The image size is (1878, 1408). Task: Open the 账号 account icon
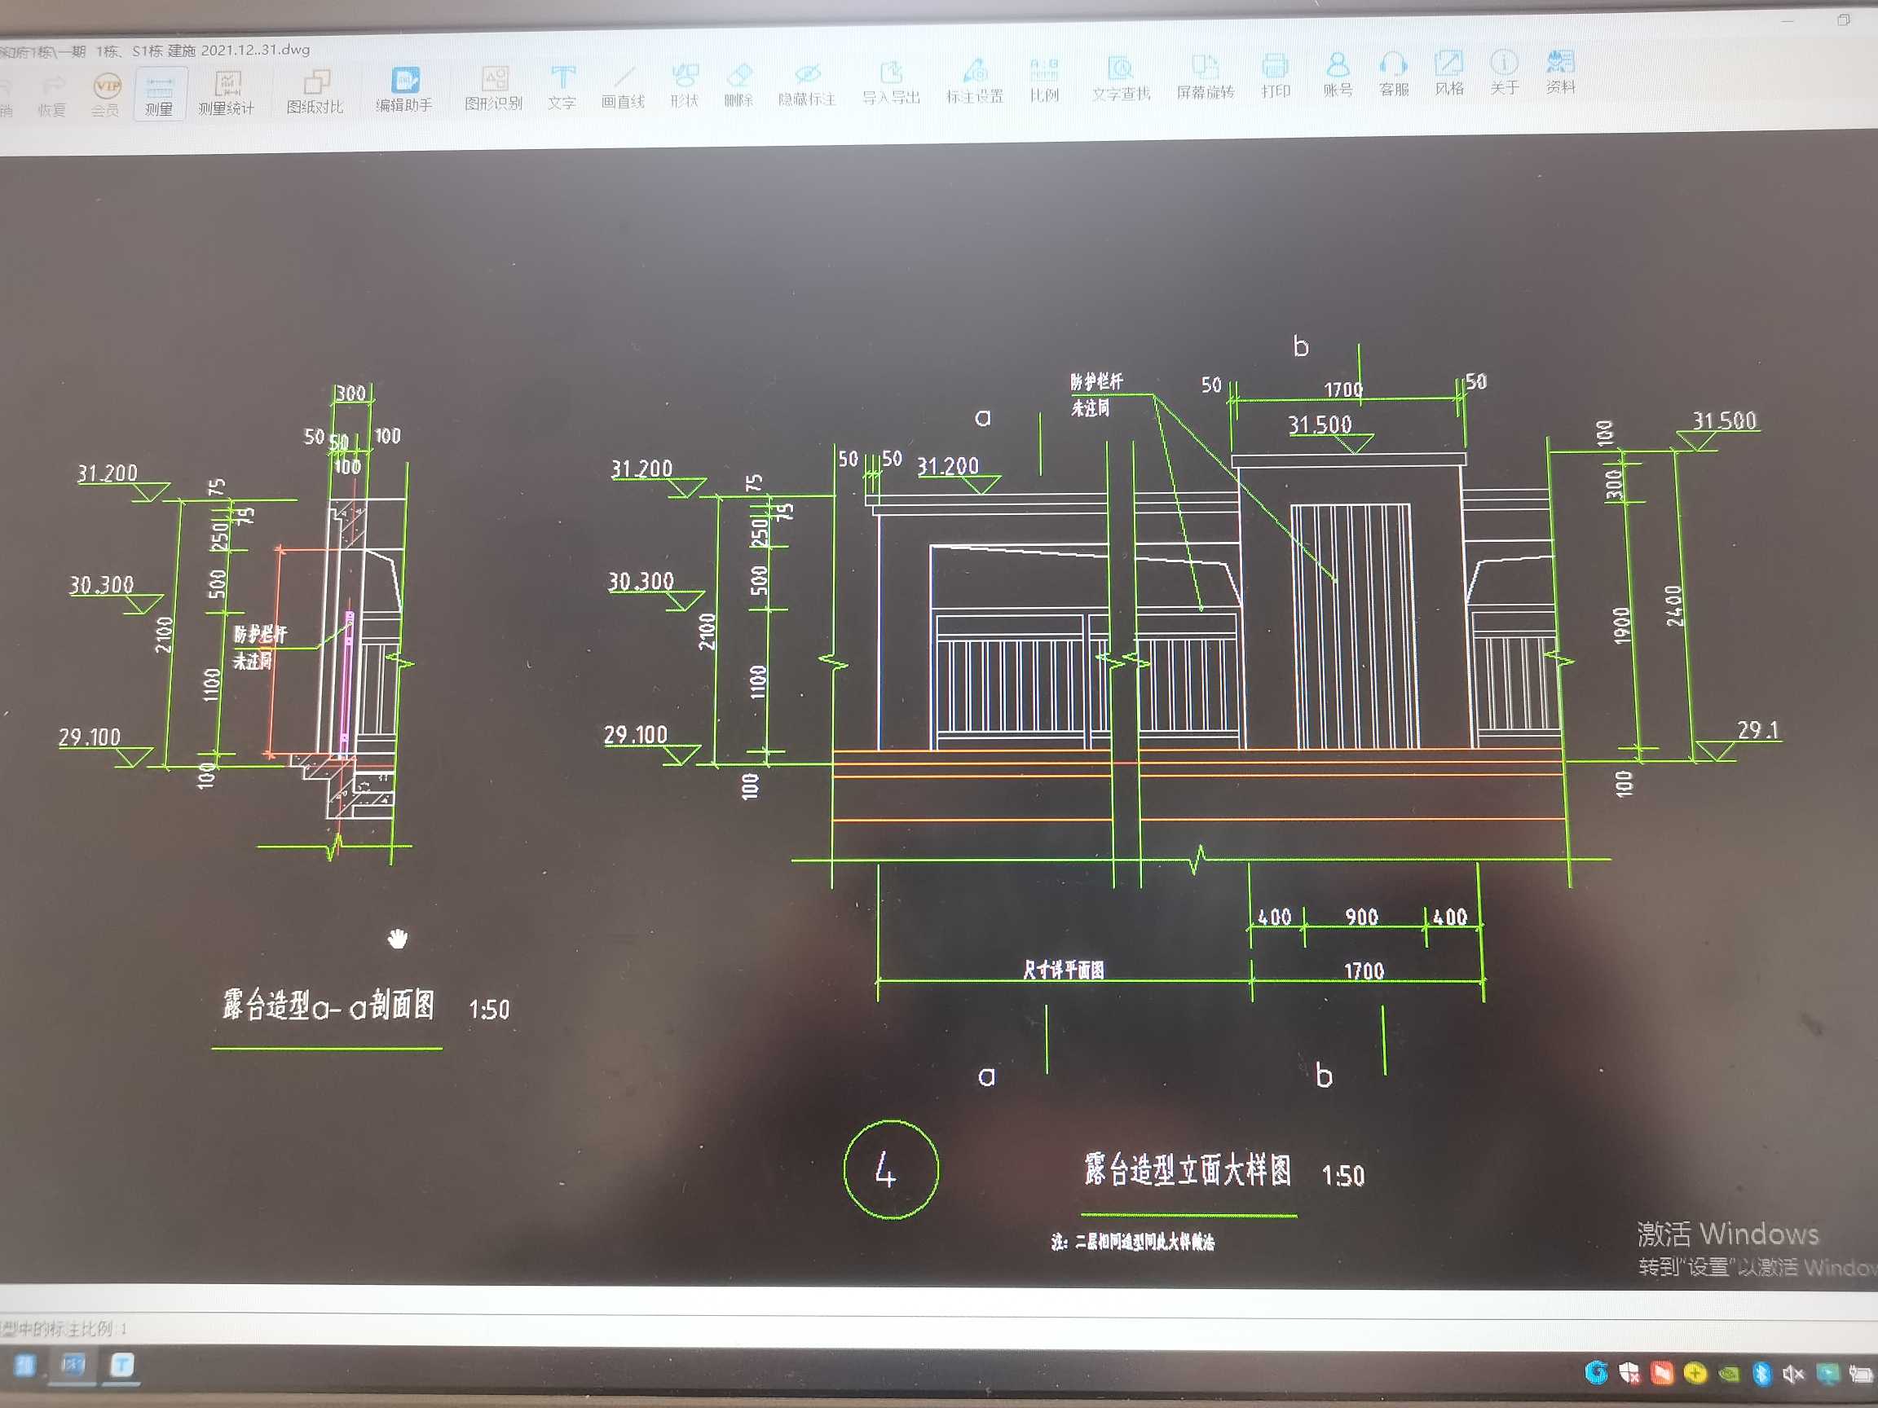(x=1338, y=74)
